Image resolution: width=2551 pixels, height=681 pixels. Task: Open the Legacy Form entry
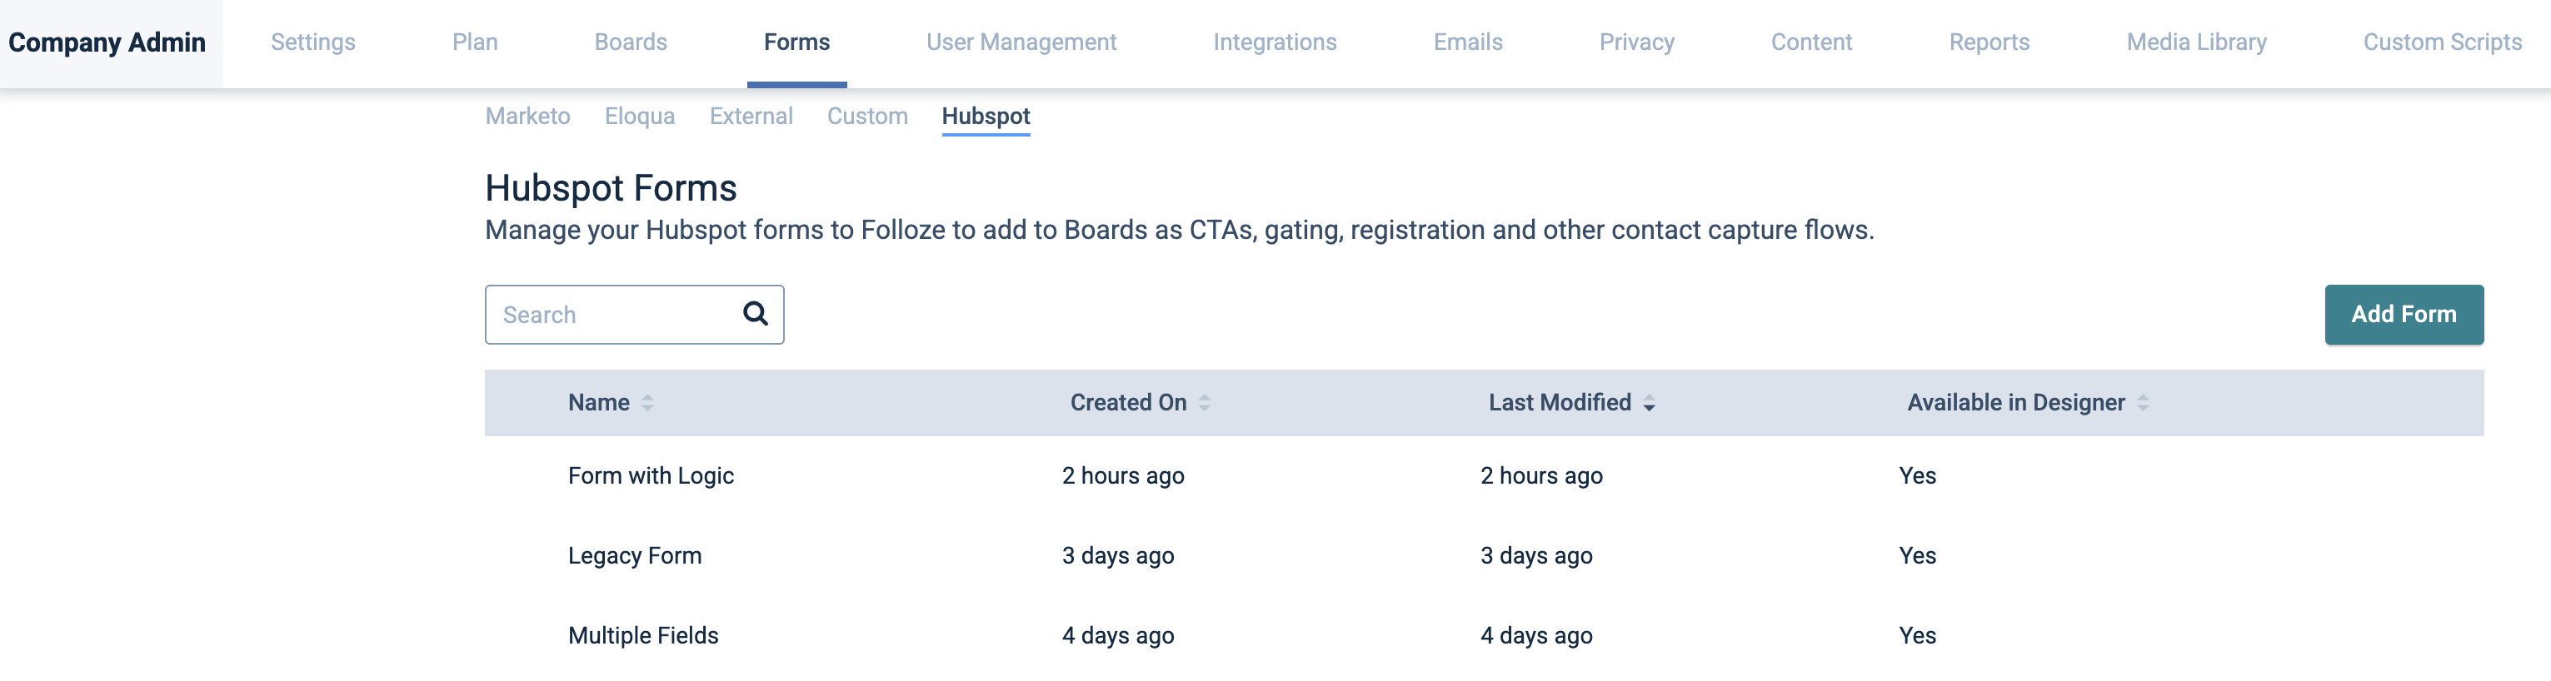point(634,556)
